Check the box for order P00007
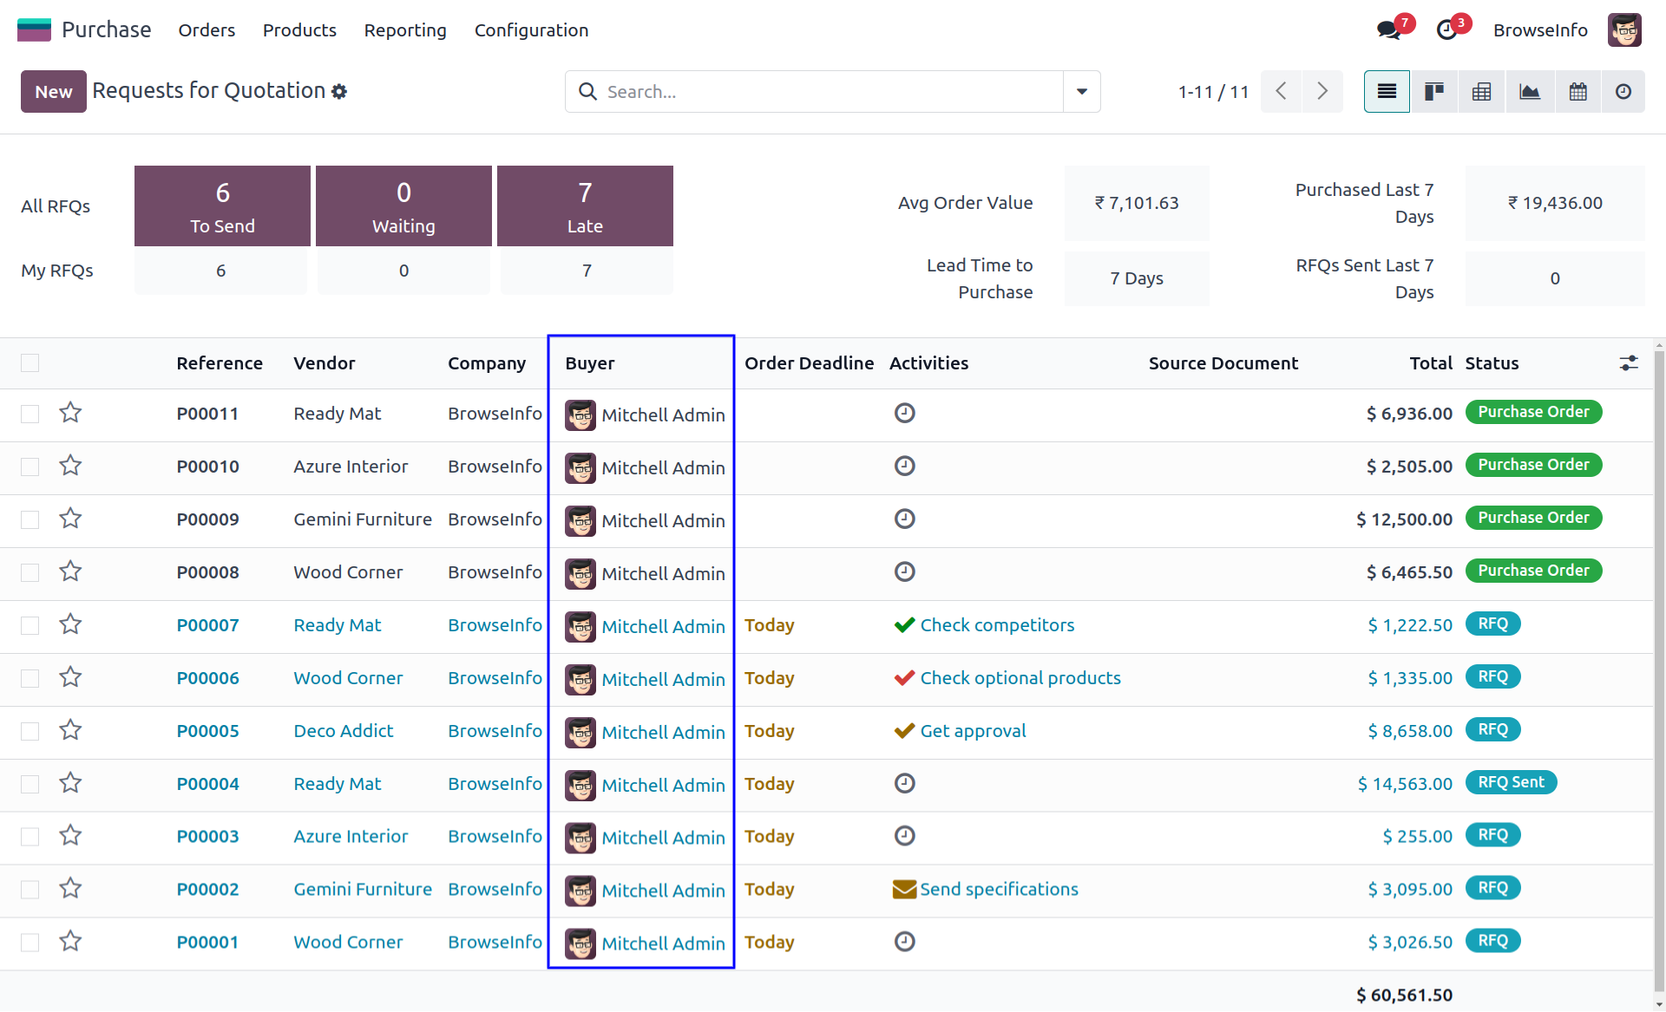1666x1012 pixels. 30,625
